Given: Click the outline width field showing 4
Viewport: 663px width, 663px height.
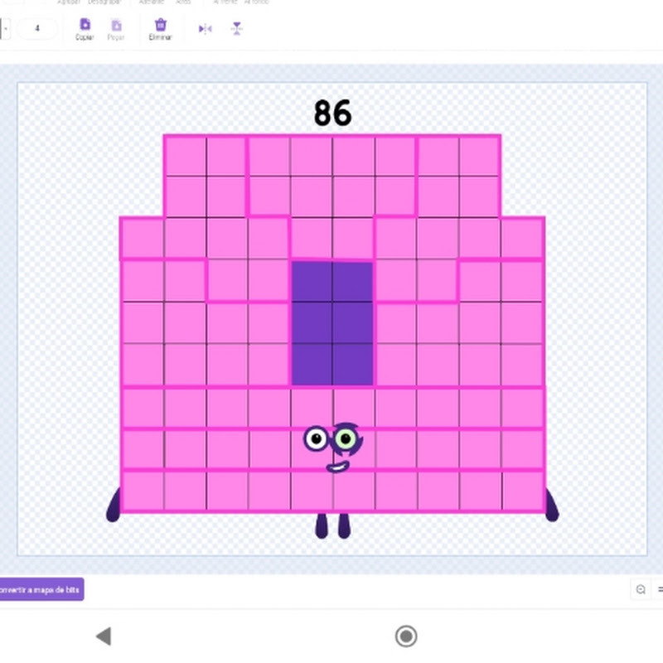Looking at the screenshot, I should [x=37, y=28].
